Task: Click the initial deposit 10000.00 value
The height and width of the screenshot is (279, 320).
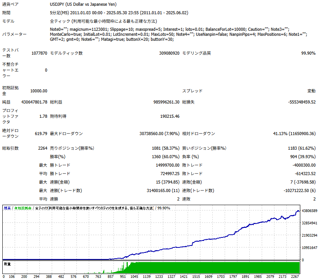Action: coord(39,91)
